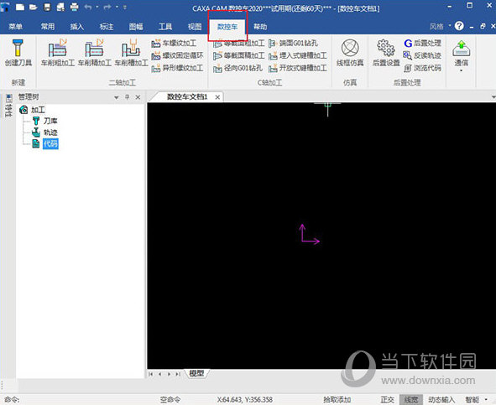Open 后置设置 post settings gear
The width and height of the screenshot is (496, 405).
pyautogui.click(x=386, y=53)
